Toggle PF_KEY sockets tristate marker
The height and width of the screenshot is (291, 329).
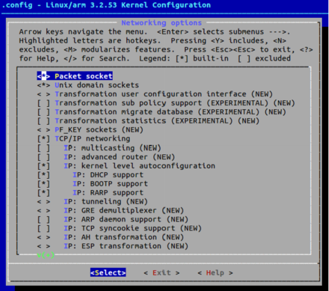click(44, 129)
